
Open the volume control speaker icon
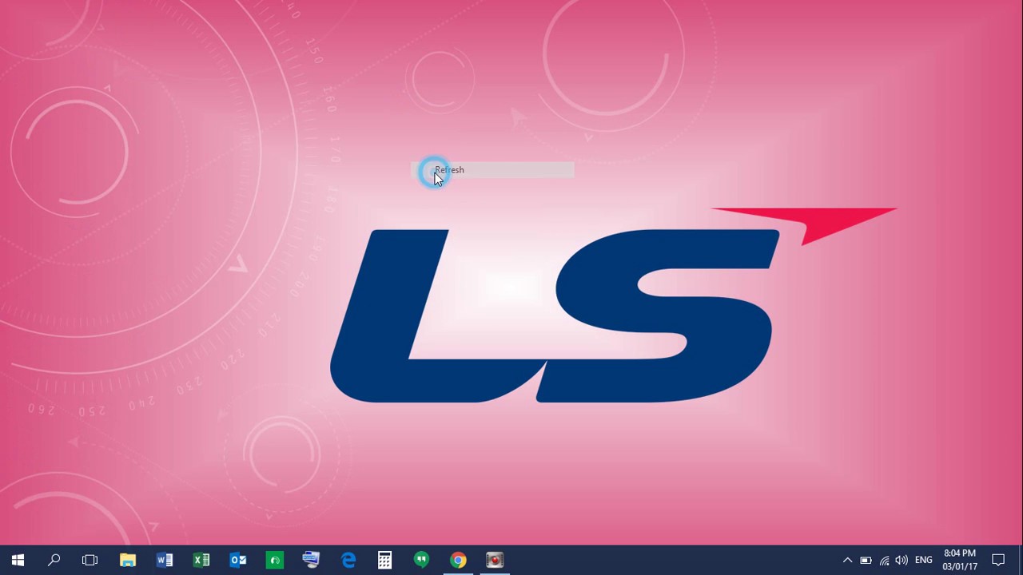point(902,560)
